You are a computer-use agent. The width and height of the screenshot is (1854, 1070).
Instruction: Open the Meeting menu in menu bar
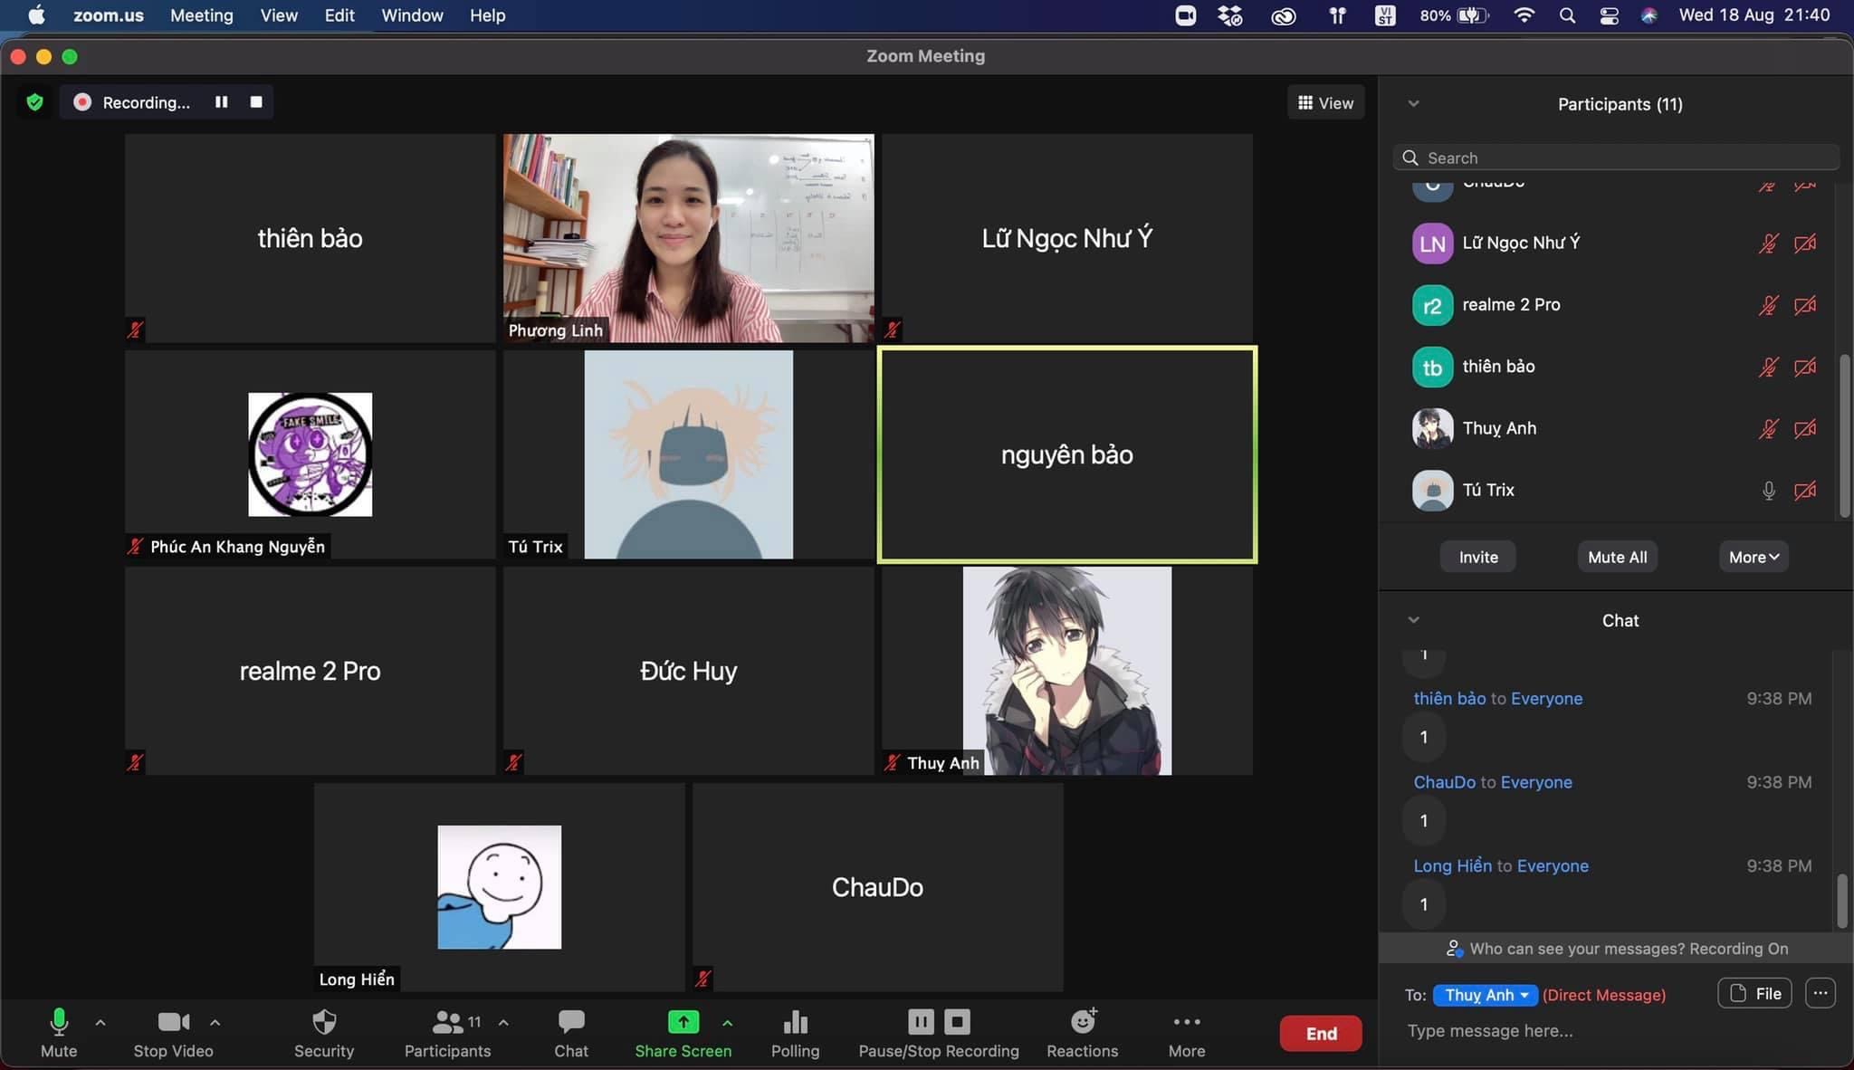(x=201, y=15)
